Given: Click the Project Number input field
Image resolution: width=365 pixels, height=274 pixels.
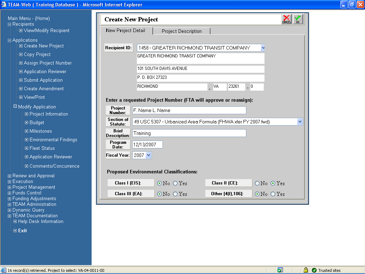Looking at the screenshot, I should (x=189, y=110).
